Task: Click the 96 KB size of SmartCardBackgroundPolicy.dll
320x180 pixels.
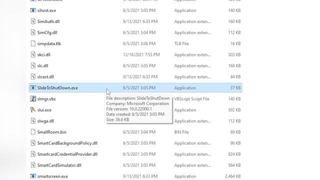Action: (x=235, y=143)
